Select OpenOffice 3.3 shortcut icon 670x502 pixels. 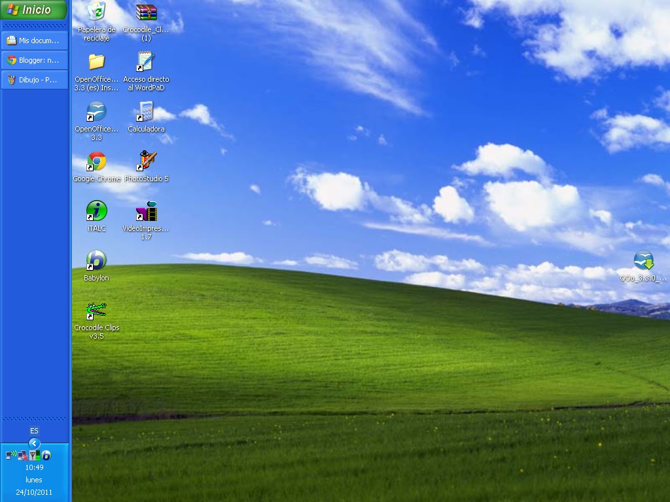97,121
